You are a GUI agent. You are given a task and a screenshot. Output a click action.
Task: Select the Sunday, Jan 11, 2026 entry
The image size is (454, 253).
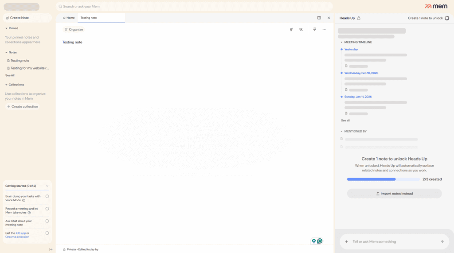pyautogui.click(x=358, y=97)
